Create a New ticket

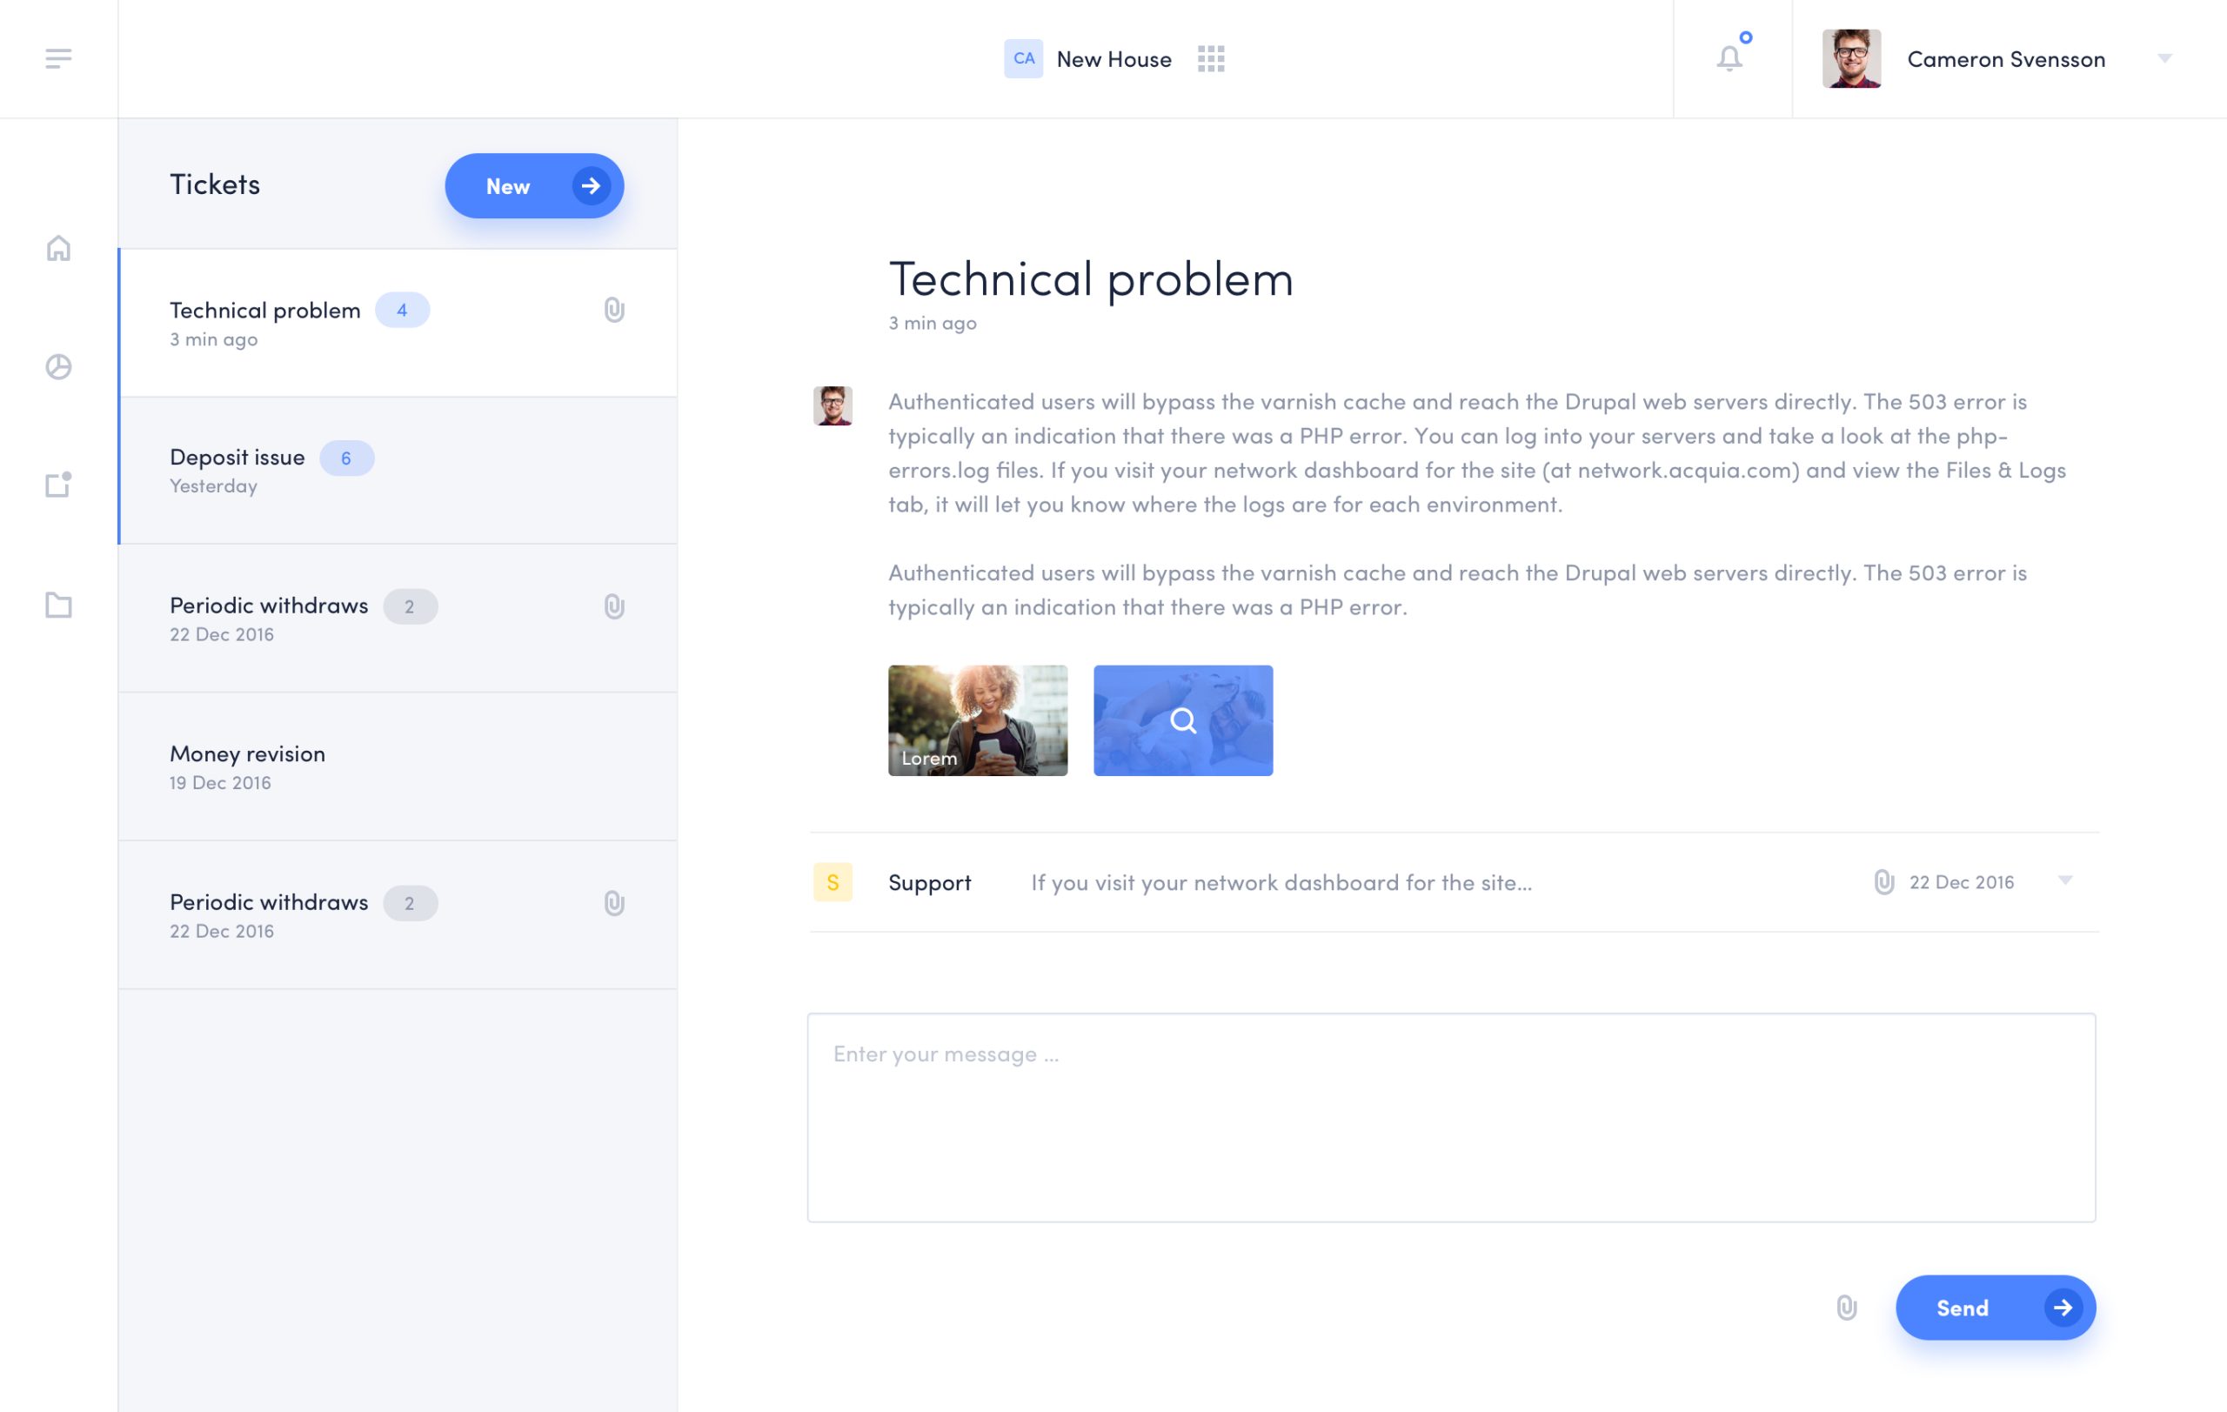(533, 186)
